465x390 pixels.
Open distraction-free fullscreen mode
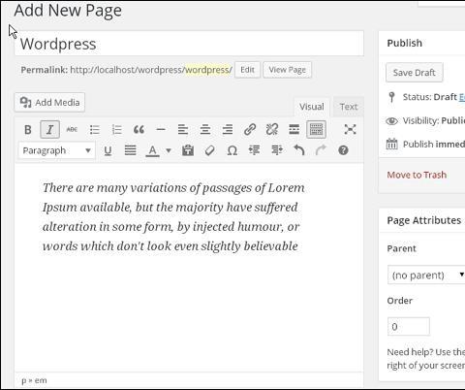click(350, 130)
